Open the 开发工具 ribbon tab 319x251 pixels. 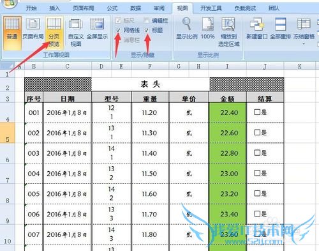click(211, 8)
